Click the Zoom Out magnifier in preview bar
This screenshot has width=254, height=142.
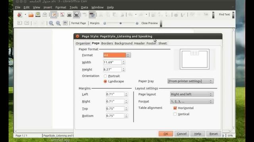tap(58, 23)
